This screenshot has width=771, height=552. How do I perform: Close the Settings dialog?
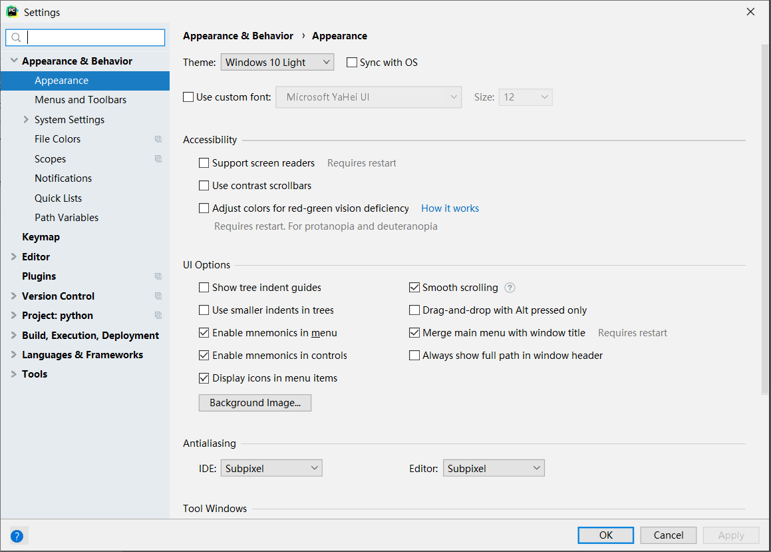(x=750, y=12)
